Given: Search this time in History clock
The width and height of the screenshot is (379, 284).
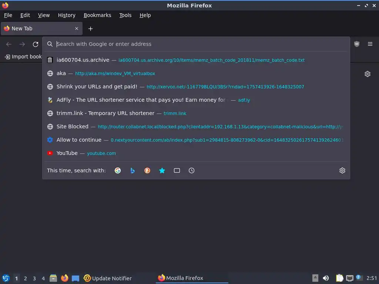Looking at the screenshot, I should click(191, 170).
